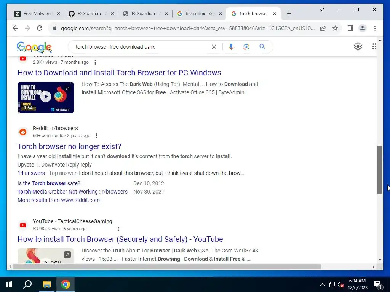Clear the Google search box
390x292 pixels.
pos(214,47)
